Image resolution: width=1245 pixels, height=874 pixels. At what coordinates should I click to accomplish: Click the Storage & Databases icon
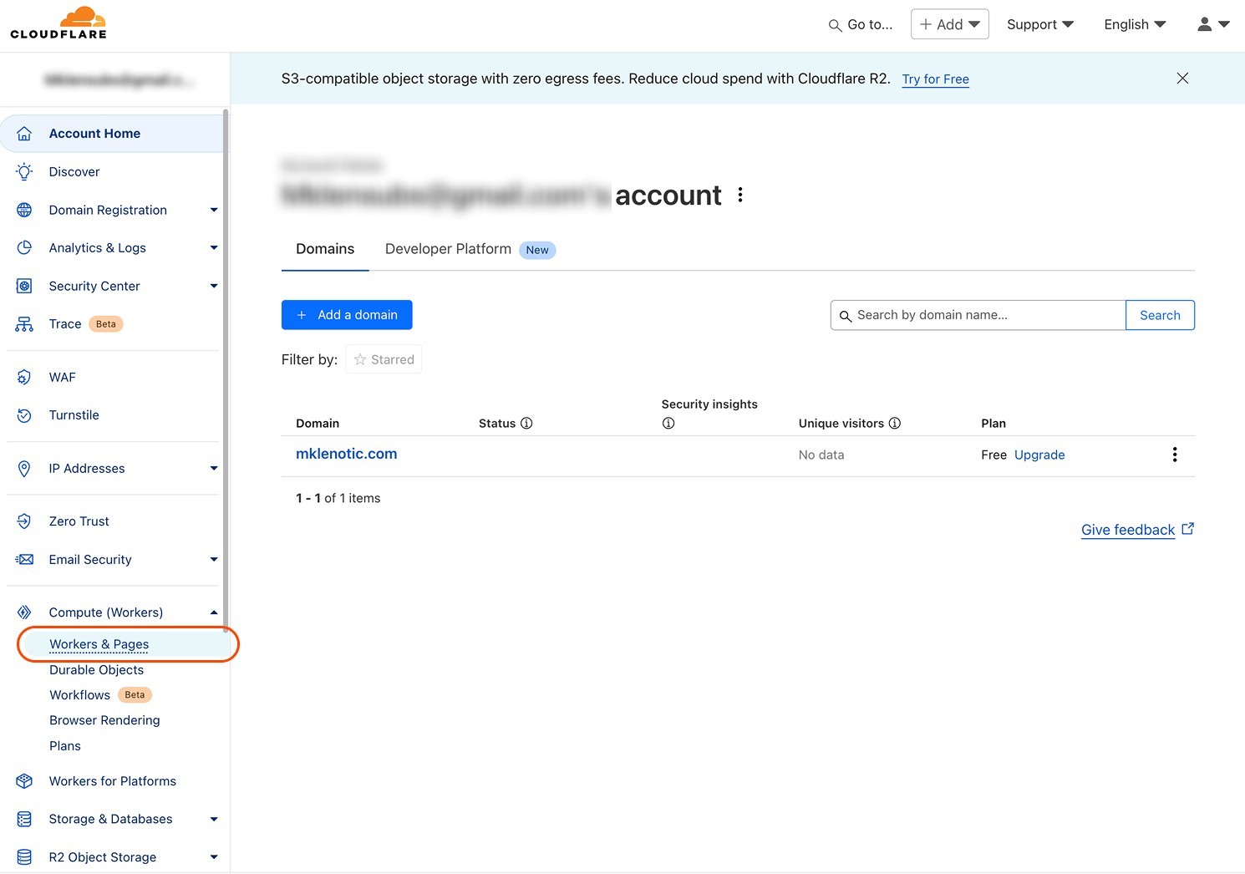[24, 819]
